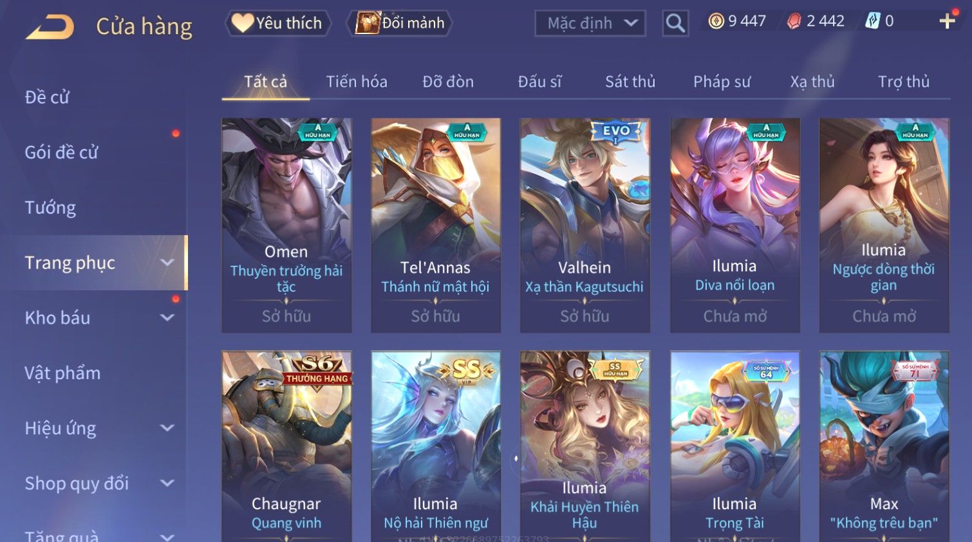Select the Sát thủ tab
Image resolution: width=972 pixels, height=542 pixels.
[630, 82]
